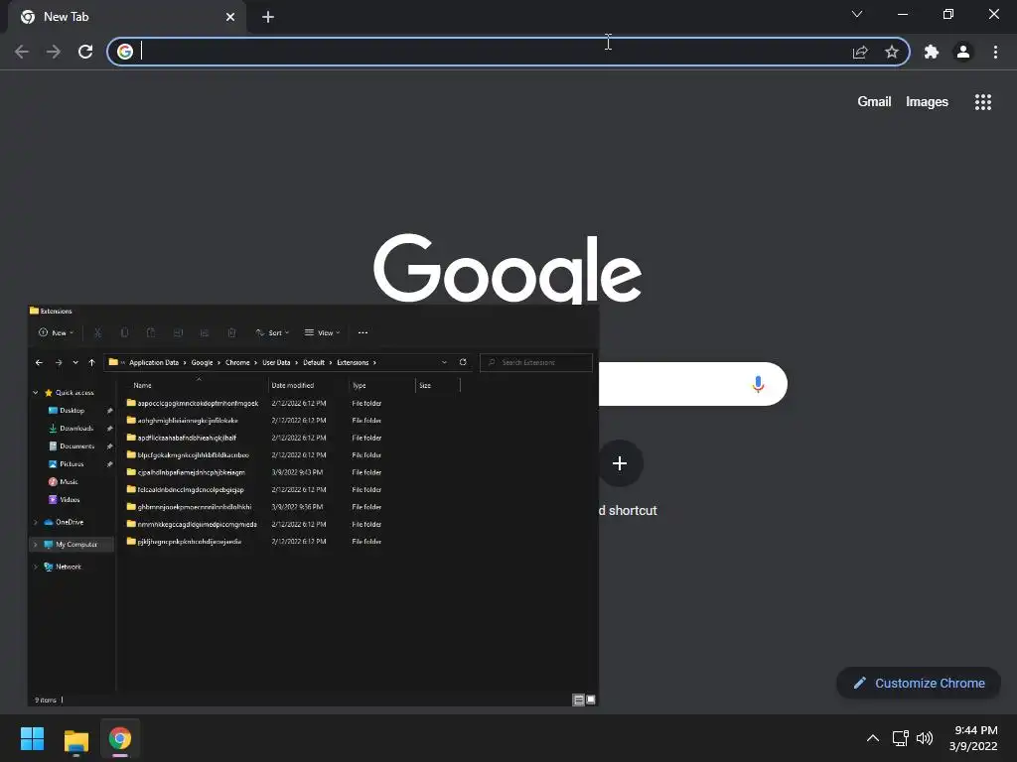Screen dimensions: 1017x762
Task: Select folder modified 3/9/2022 9:43 PM
Action: [x=254, y=472]
